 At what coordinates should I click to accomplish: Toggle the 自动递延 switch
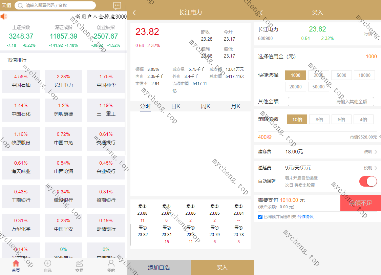(x=368, y=182)
